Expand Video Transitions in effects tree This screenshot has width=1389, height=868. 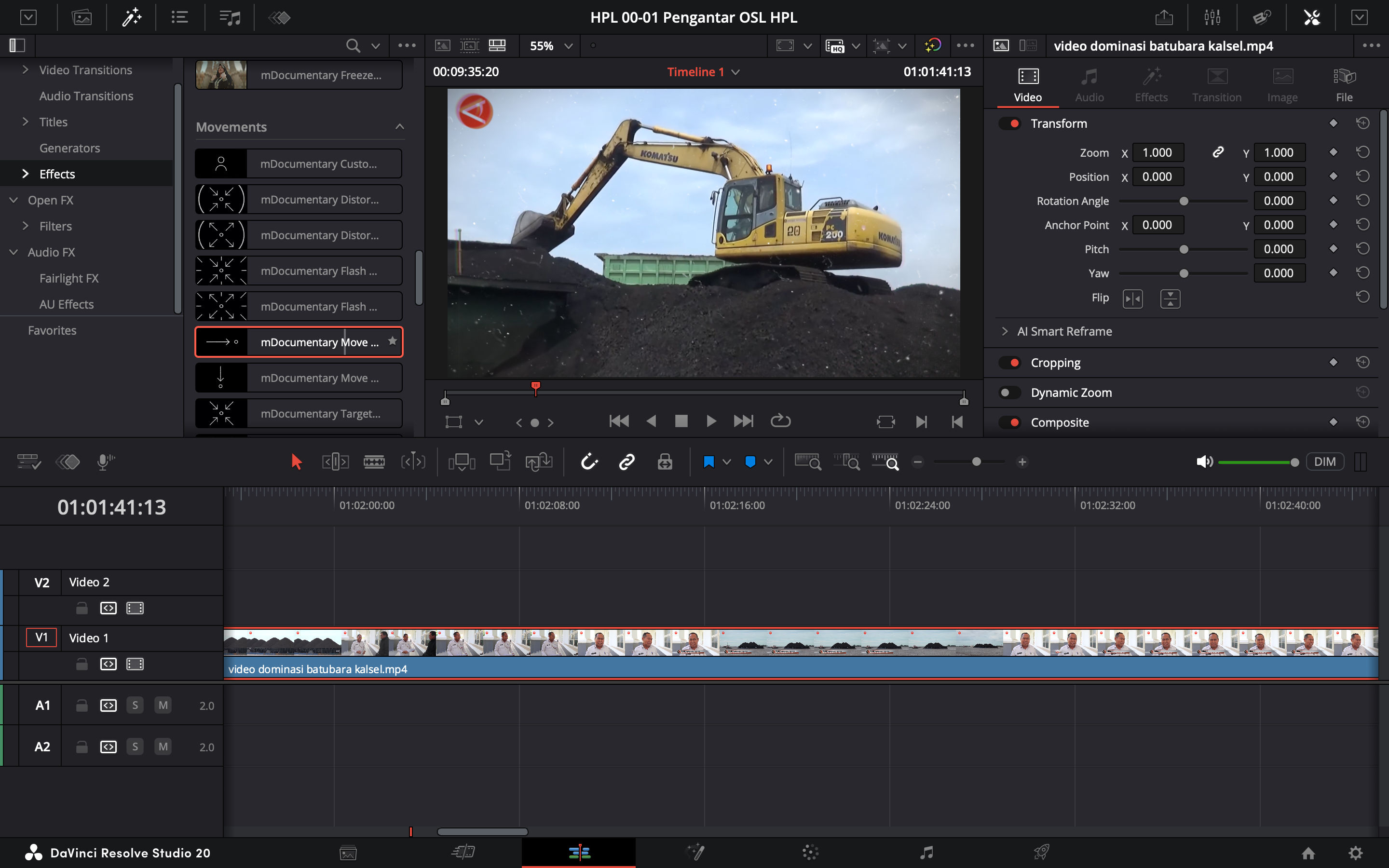[x=25, y=70]
